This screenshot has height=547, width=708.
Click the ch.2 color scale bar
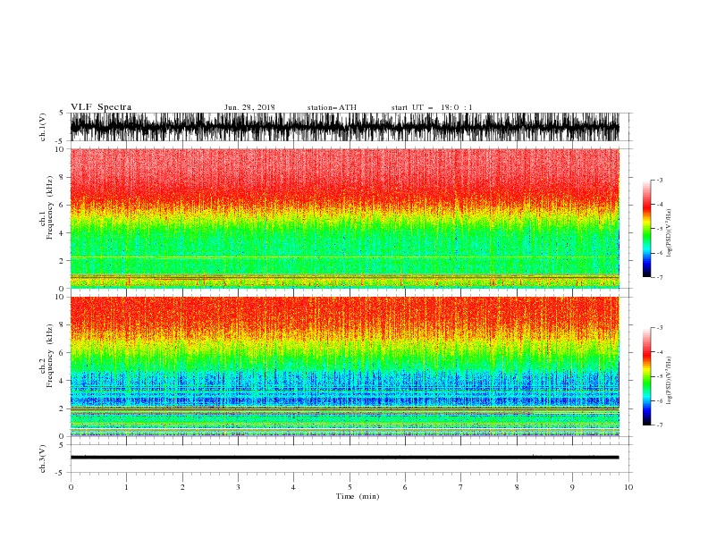646,376
